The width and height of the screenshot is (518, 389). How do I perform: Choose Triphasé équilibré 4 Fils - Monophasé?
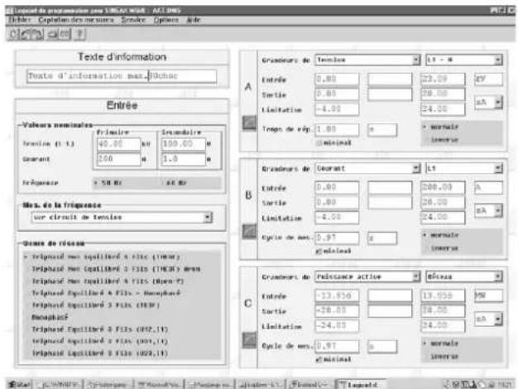pyautogui.click(x=106, y=293)
